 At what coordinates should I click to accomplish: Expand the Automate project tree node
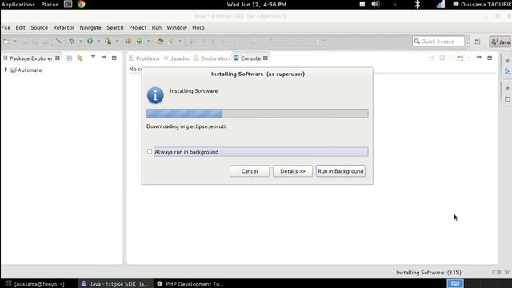pos(6,70)
